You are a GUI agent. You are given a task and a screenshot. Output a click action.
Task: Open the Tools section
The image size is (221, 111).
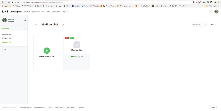pyautogui.click(x=14, y=49)
